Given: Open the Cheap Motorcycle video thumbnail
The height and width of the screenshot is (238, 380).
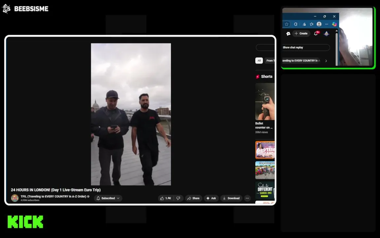Looking at the screenshot, I should 265,170.
